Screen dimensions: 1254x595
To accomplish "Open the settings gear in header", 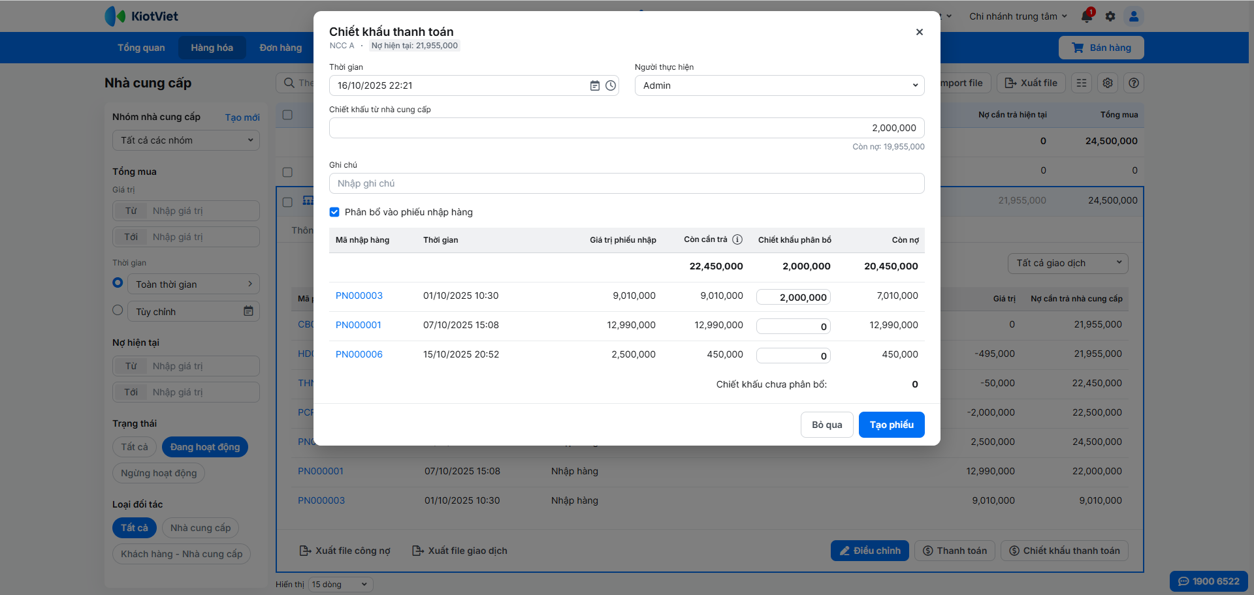I will (x=1110, y=16).
